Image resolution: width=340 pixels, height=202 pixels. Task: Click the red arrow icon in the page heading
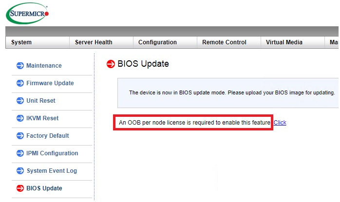coord(110,64)
